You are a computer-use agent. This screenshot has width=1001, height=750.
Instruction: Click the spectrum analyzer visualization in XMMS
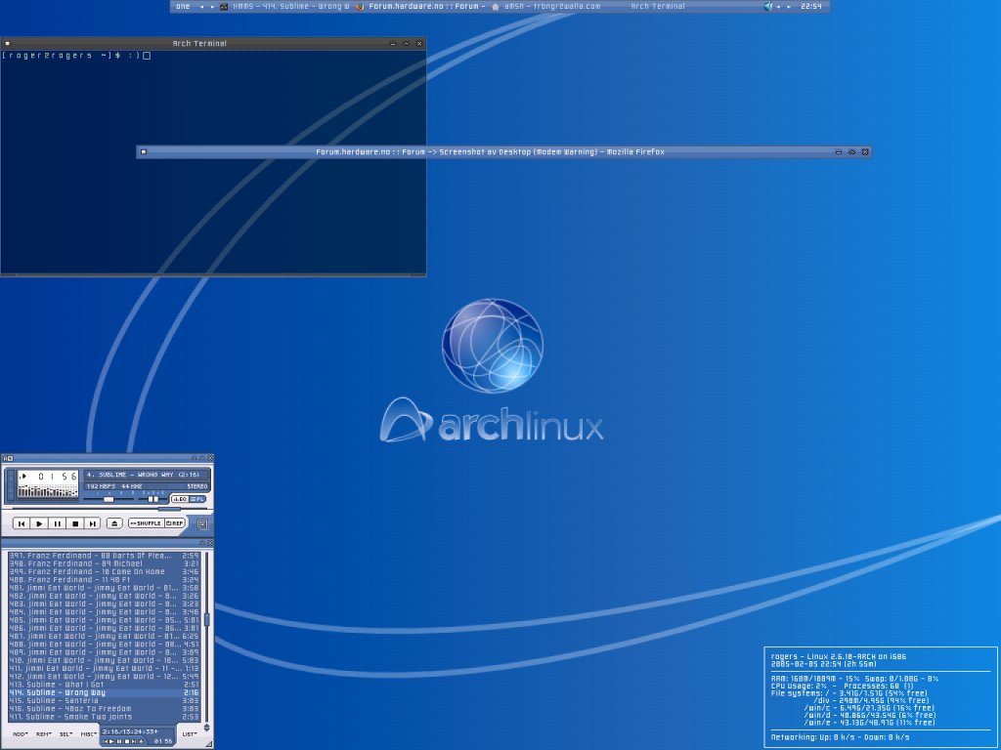[x=48, y=490]
